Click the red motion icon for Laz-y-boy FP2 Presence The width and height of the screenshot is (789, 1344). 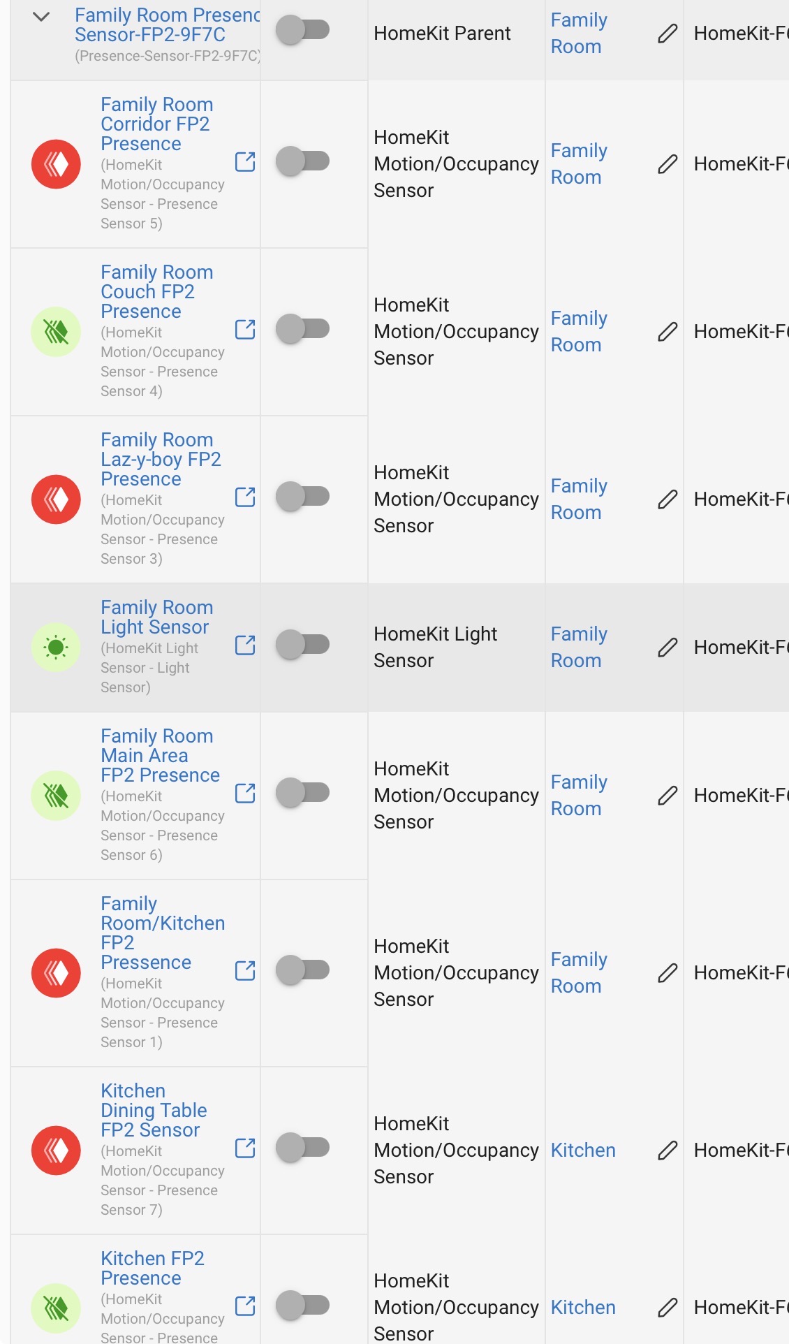[x=56, y=499]
